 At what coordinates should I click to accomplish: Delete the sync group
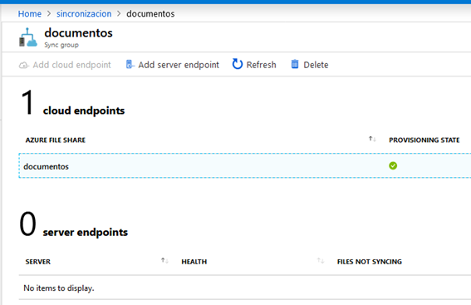point(316,65)
